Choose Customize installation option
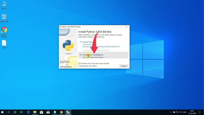This screenshot has height=115, width=204. click(x=93, y=55)
